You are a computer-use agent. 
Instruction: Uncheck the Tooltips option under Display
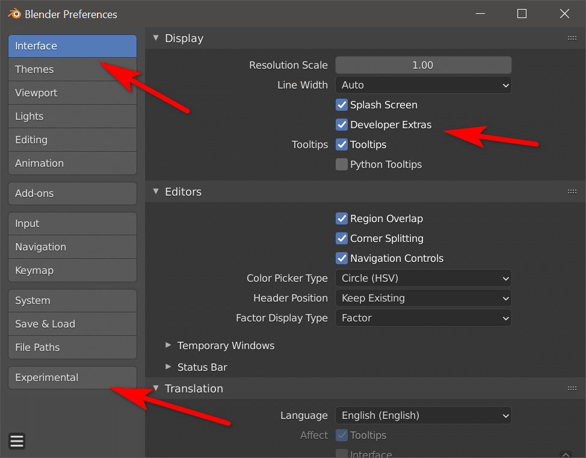342,144
